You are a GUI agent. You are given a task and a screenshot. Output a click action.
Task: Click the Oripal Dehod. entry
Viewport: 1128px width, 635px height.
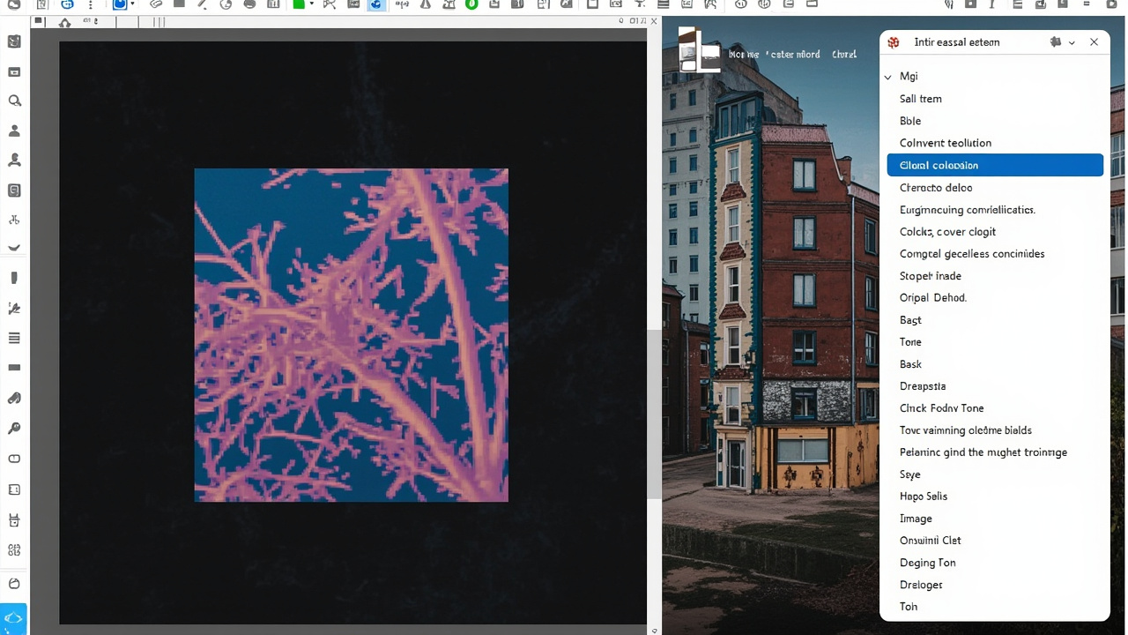click(x=933, y=298)
